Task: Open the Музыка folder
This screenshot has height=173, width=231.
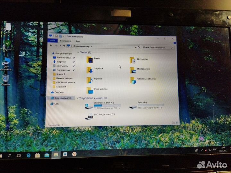Action: (94, 80)
